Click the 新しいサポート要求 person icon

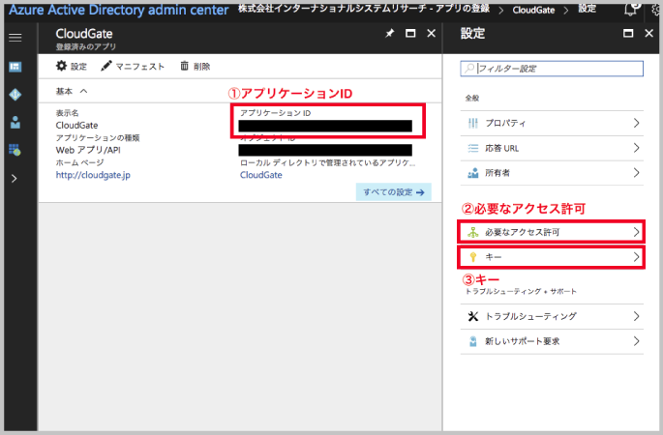(473, 341)
